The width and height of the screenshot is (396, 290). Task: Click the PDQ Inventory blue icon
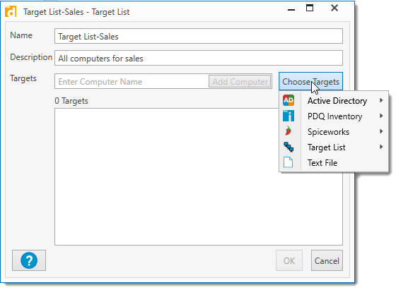click(289, 116)
